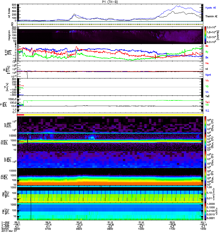This screenshot has height=235, width=220.
Task: Click the SST electron Eflux color bar
Action: coord(205,160)
